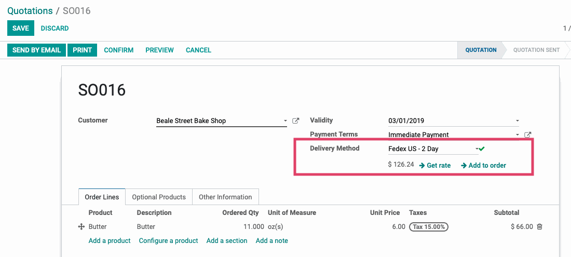Image resolution: width=571 pixels, height=257 pixels.
Task: Click Add a section link
Action: tap(227, 240)
